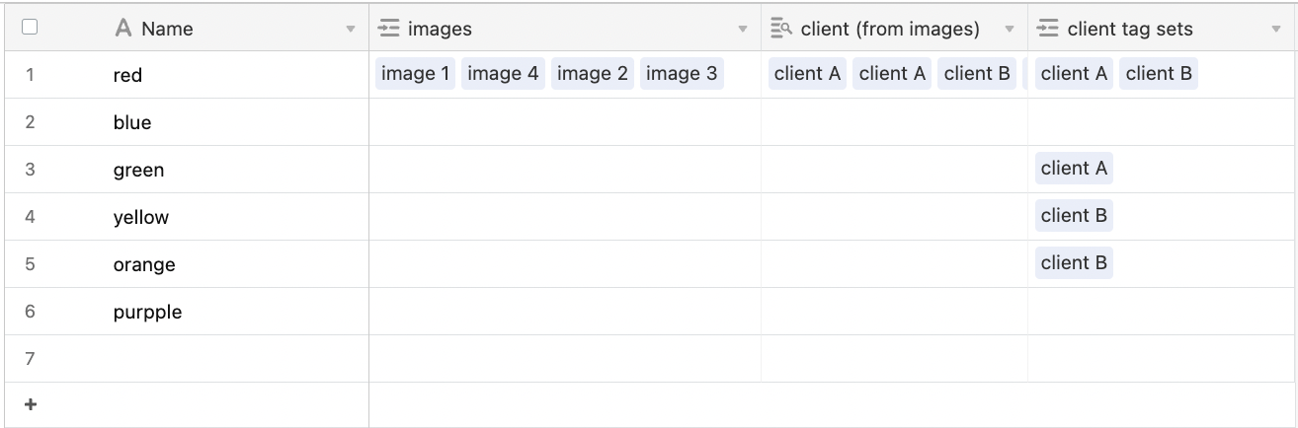This screenshot has width=1298, height=428.
Task: Add a new row with the plus icon
Action: (31, 404)
